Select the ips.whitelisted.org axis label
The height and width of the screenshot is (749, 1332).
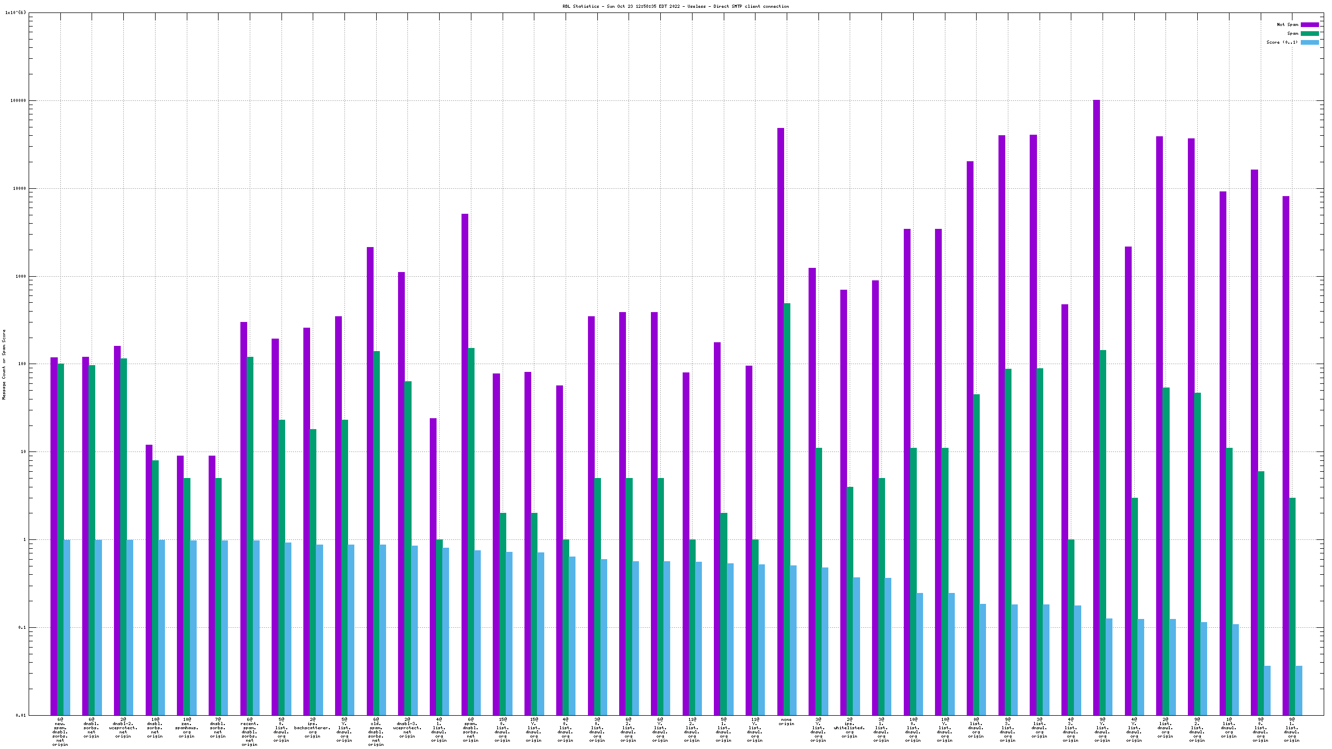(849, 728)
